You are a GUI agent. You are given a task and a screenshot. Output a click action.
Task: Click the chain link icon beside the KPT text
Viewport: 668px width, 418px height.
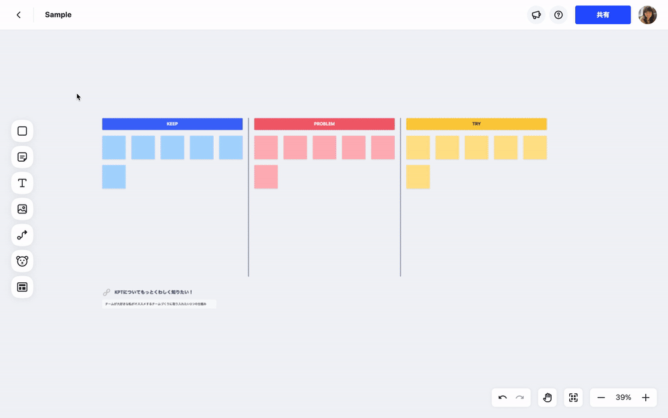click(x=106, y=292)
